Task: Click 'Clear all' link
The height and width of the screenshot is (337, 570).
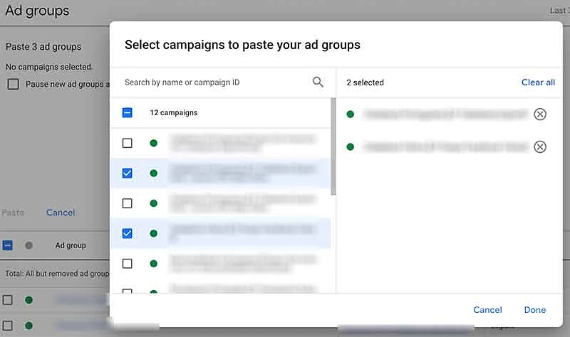Action: (x=538, y=82)
